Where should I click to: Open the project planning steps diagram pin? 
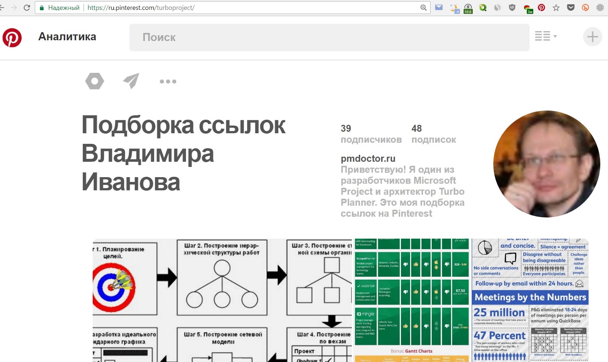tap(222, 300)
